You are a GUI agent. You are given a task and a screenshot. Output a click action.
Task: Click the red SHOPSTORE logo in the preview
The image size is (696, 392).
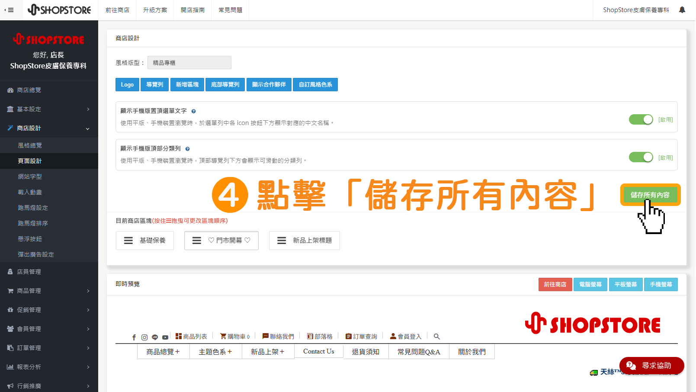click(593, 324)
